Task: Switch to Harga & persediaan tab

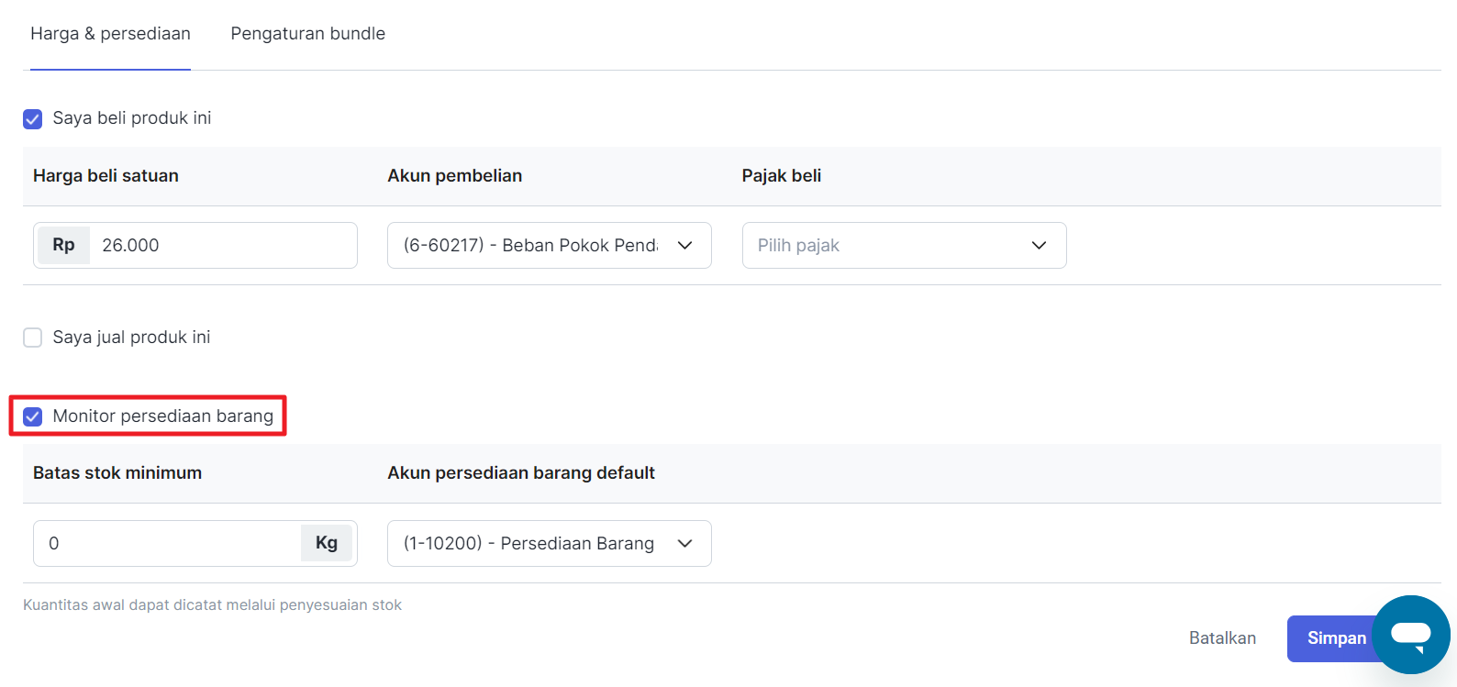Action: (x=110, y=34)
